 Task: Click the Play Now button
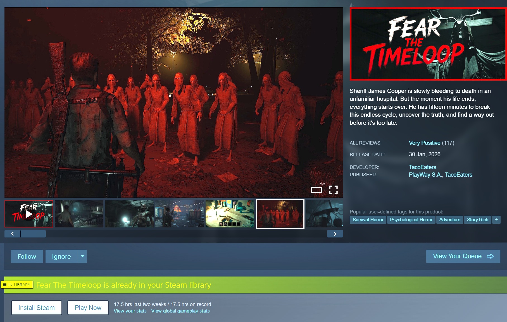click(x=88, y=308)
